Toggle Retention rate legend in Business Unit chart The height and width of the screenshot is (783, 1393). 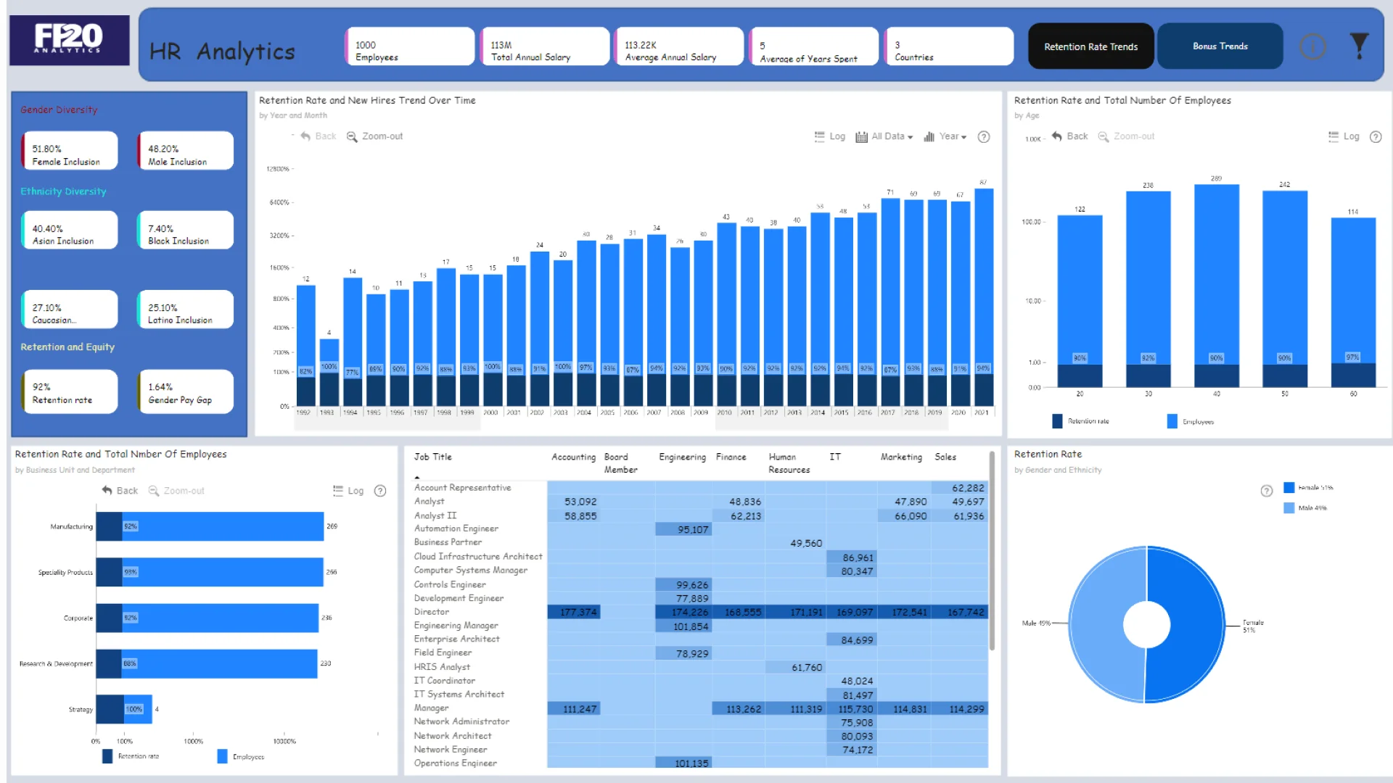pyautogui.click(x=131, y=756)
